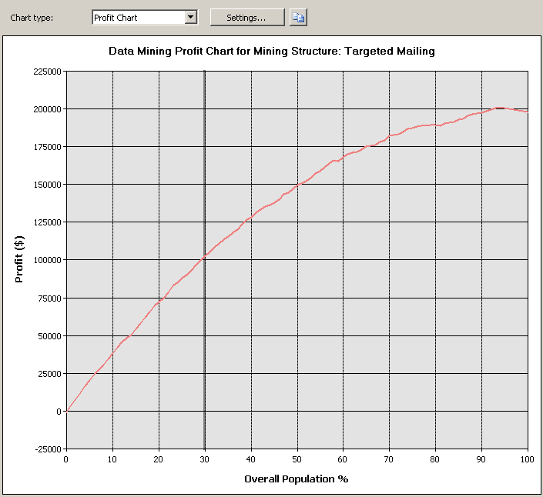The height and width of the screenshot is (497, 543).
Task: Open the Chart type dropdown arrow
Action: coord(192,17)
